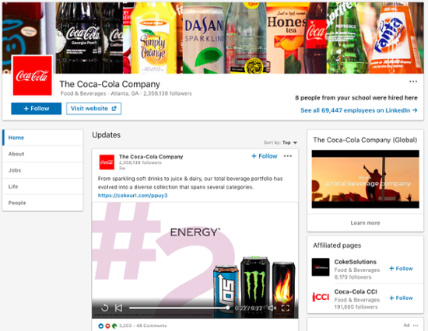Image resolution: width=428 pixels, height=331 pixels.
Task: Open the Coca-Cola CCI page name
Action: click(x=356, y=291)
